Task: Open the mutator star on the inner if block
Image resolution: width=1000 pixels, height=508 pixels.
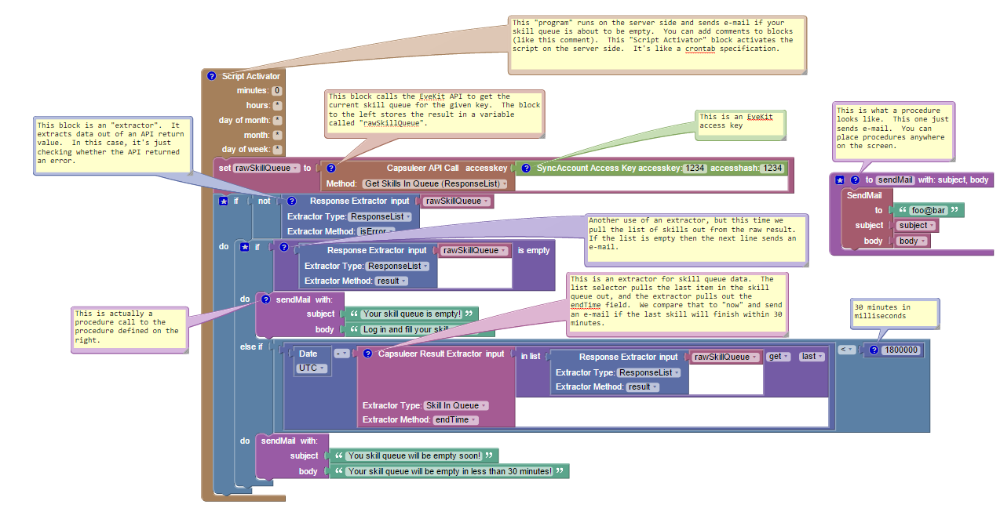Action: [x=244, y=247]
